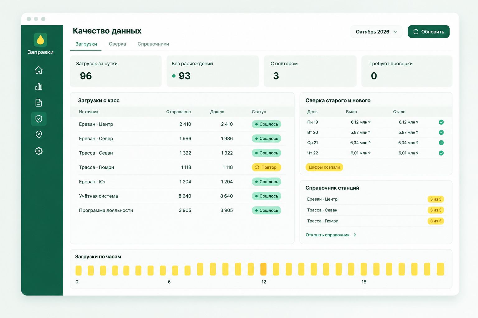Viewport: 478px width, 318px height.
Task: Click the hour 0 bar in chart
Action: [x=78, y=270]
